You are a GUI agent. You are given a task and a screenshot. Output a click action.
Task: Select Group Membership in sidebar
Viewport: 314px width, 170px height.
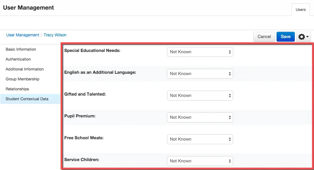point(23,79)
